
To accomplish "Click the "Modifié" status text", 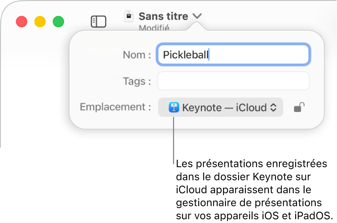I will click(154, 28).
